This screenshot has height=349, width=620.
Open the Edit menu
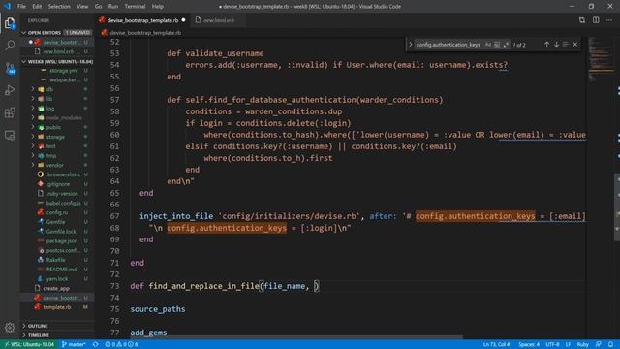tap(37, 7)
